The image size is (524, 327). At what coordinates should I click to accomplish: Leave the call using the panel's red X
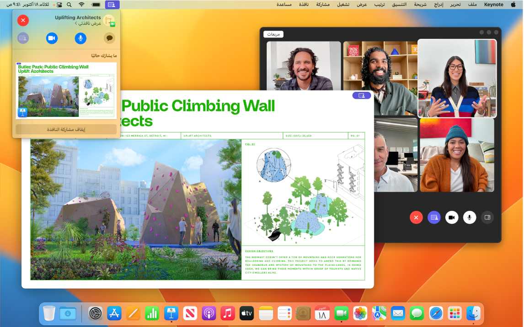click(23, 20)
